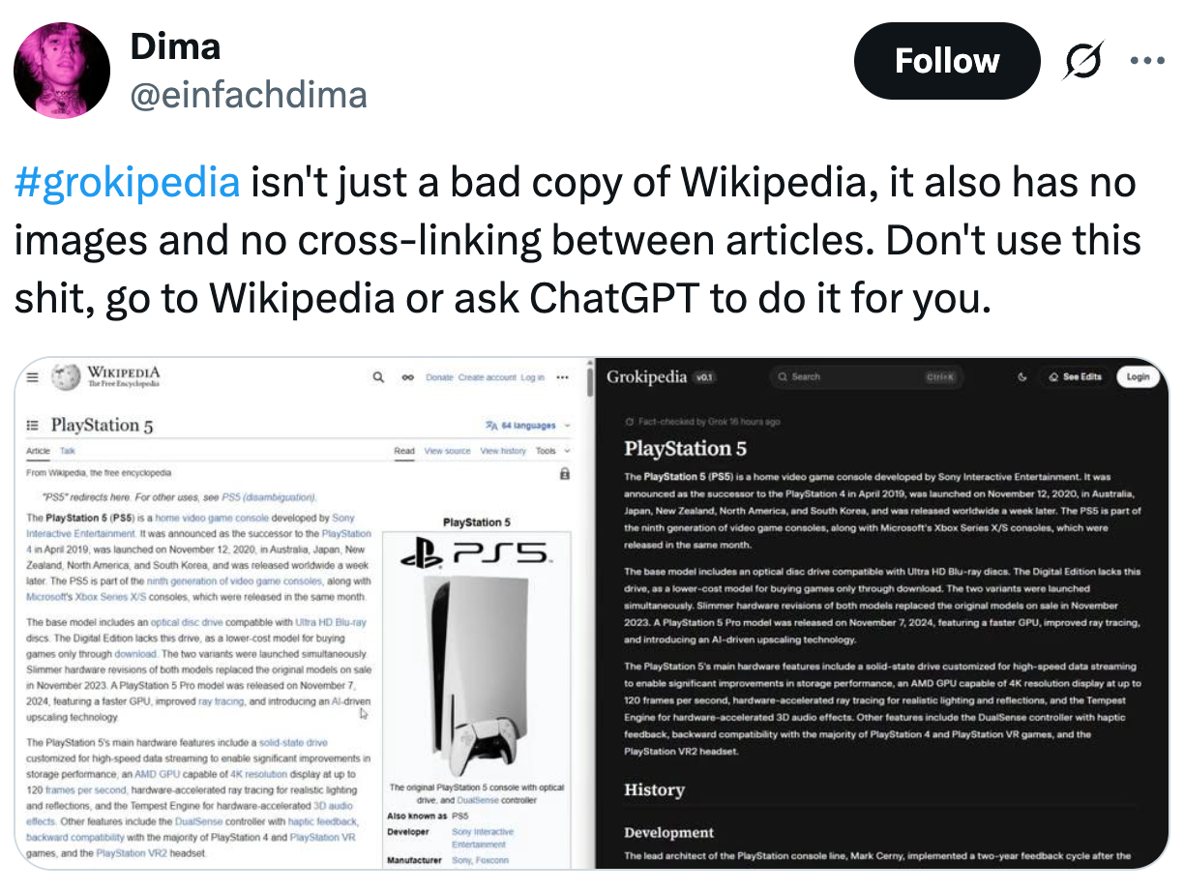This screenshot has width=1184, height=892.
Task: Click the Grokipedia Login button
Action: point(1138,377)
